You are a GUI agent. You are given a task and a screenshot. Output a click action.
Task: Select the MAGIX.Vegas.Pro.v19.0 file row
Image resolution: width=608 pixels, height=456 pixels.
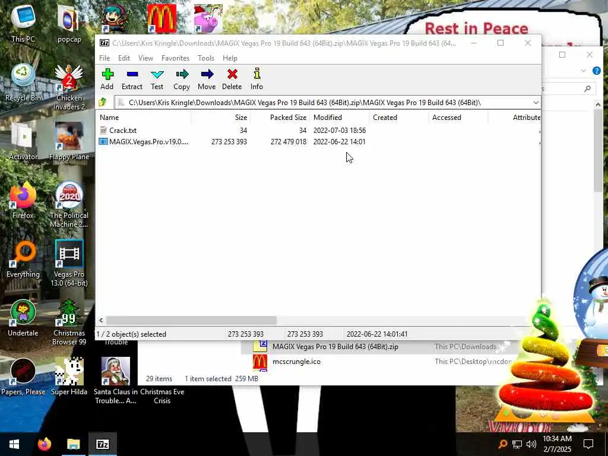pyautogui.click(x=318, y=141)
